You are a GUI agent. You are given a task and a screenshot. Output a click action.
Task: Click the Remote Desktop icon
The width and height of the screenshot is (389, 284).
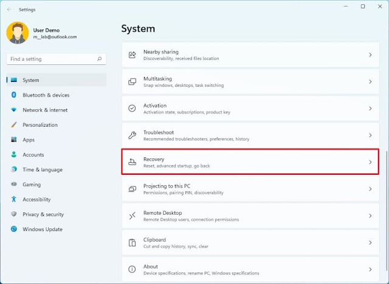pyautogui.click(x=132, y=215)
